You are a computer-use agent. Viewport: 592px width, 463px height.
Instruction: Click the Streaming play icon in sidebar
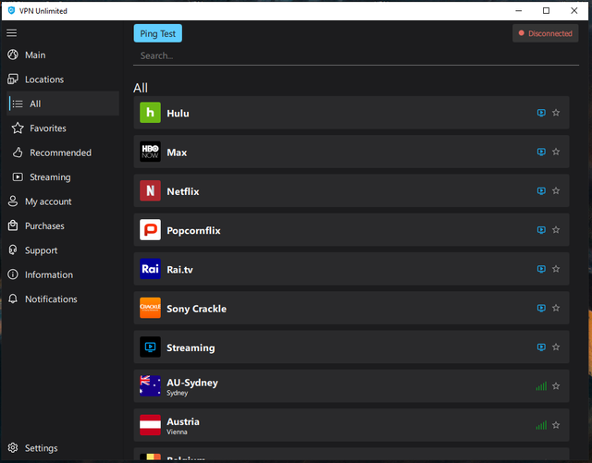18,177
